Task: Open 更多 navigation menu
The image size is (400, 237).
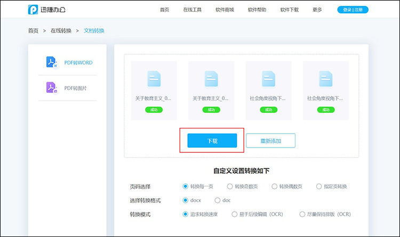Action: pos(317,10)
